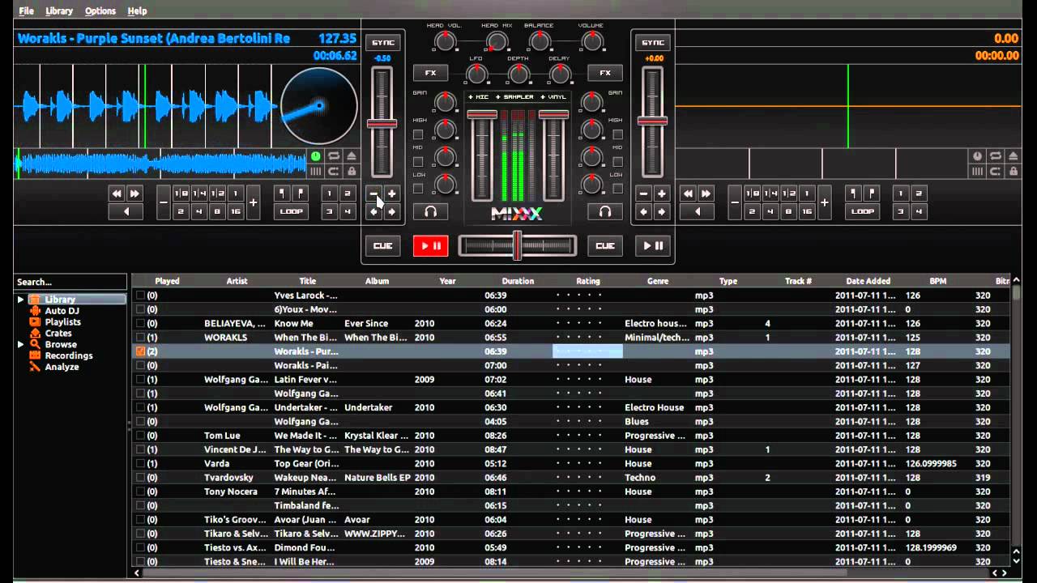Click the left deck LOOP button
The height and width of the screenshot is (583, 1037).
coord(292,211)
